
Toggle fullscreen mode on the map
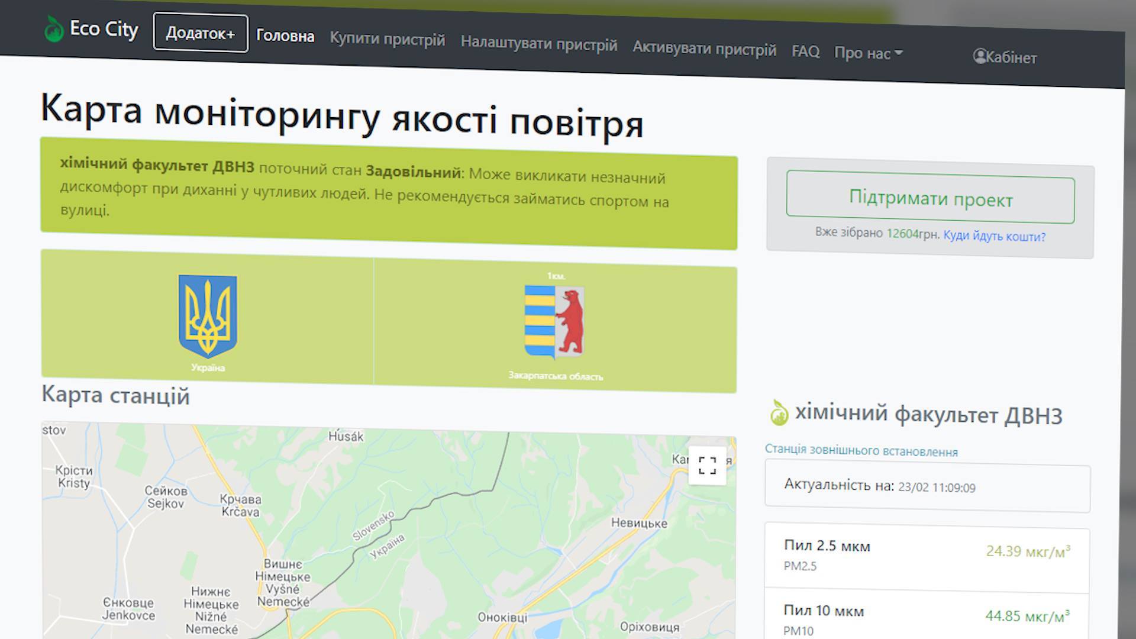click(x=708, y=467)
